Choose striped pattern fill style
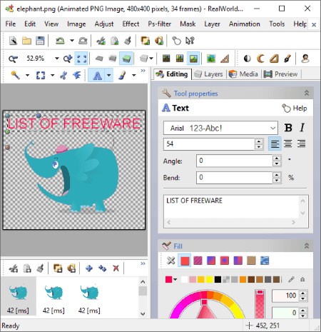321x332 pixels. tap(198, 261)
